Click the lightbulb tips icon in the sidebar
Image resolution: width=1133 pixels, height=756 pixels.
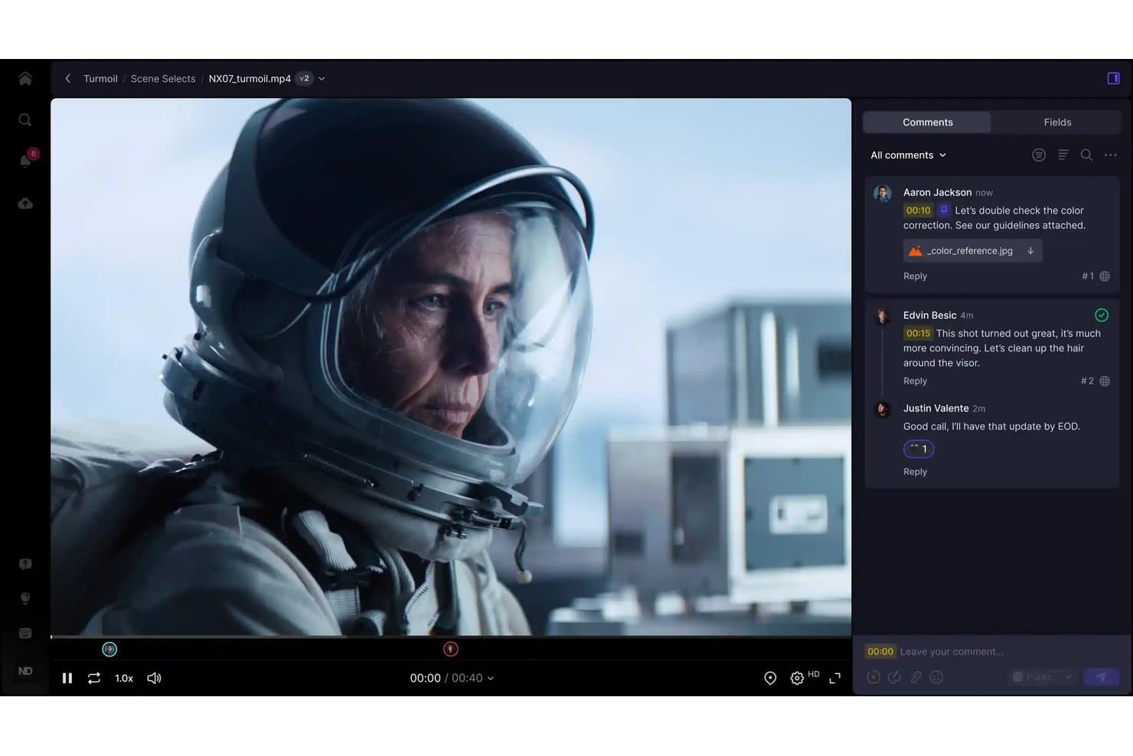click(x=25, y=598)
